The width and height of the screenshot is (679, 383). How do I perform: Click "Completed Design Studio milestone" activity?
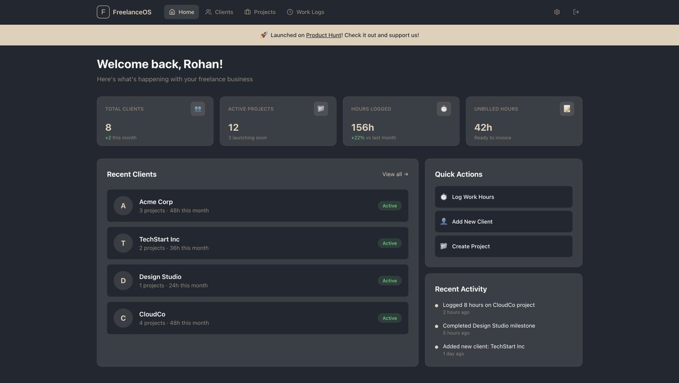[489, 326]
